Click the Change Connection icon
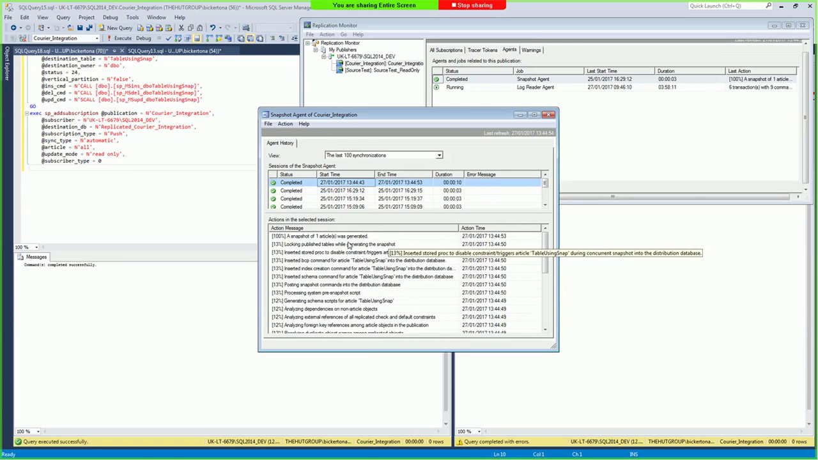 coord(23,38)
